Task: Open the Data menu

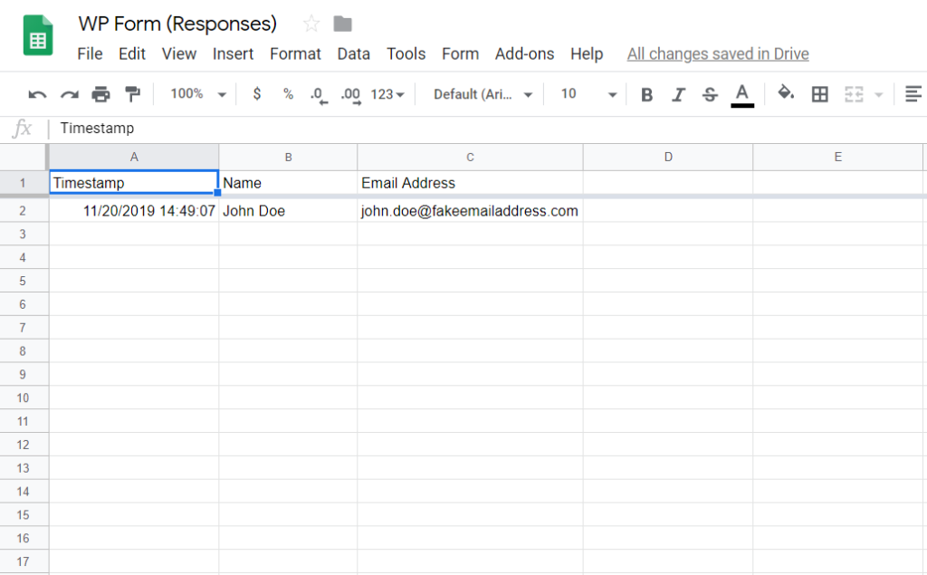Action: [x=353, y=53]
